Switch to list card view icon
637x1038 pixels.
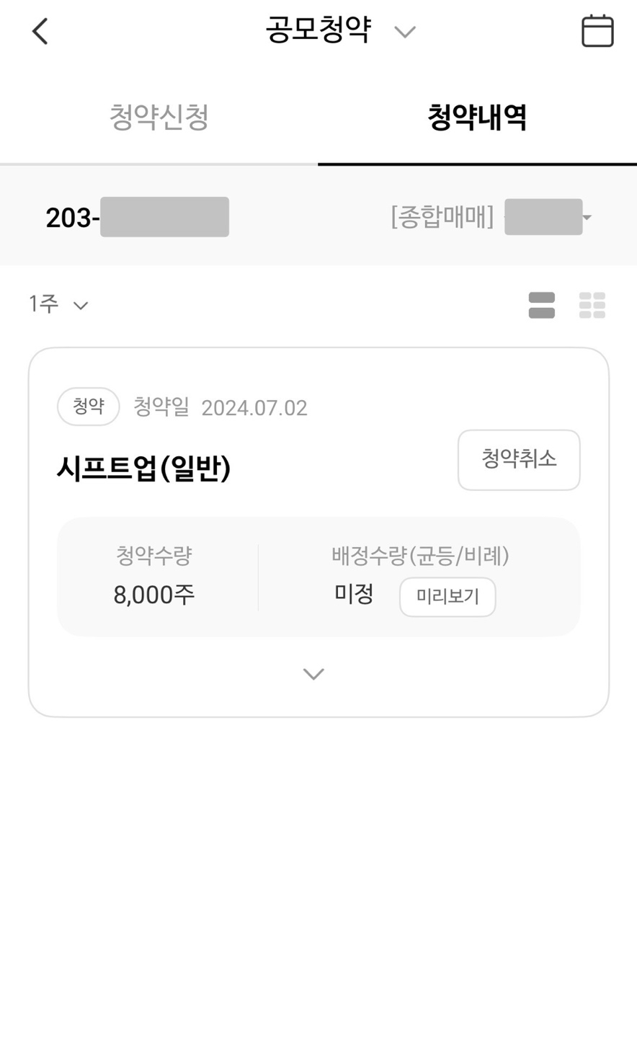pos(542,305)
